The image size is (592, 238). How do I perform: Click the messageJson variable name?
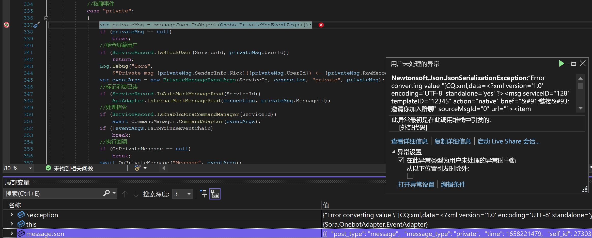pos(45,234)
